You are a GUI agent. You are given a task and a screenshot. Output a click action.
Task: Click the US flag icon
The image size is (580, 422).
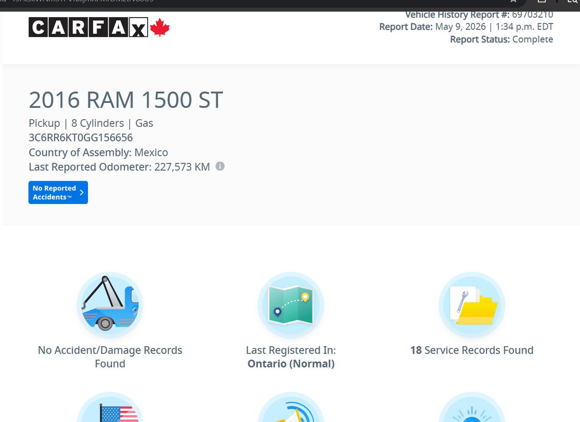pyautogui.click(x=110, y=407)
